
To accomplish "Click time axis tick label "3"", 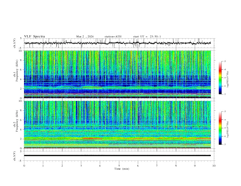I will coord(81,166).
